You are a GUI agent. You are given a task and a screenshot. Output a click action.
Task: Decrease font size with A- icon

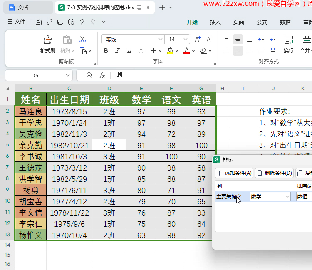209,39
